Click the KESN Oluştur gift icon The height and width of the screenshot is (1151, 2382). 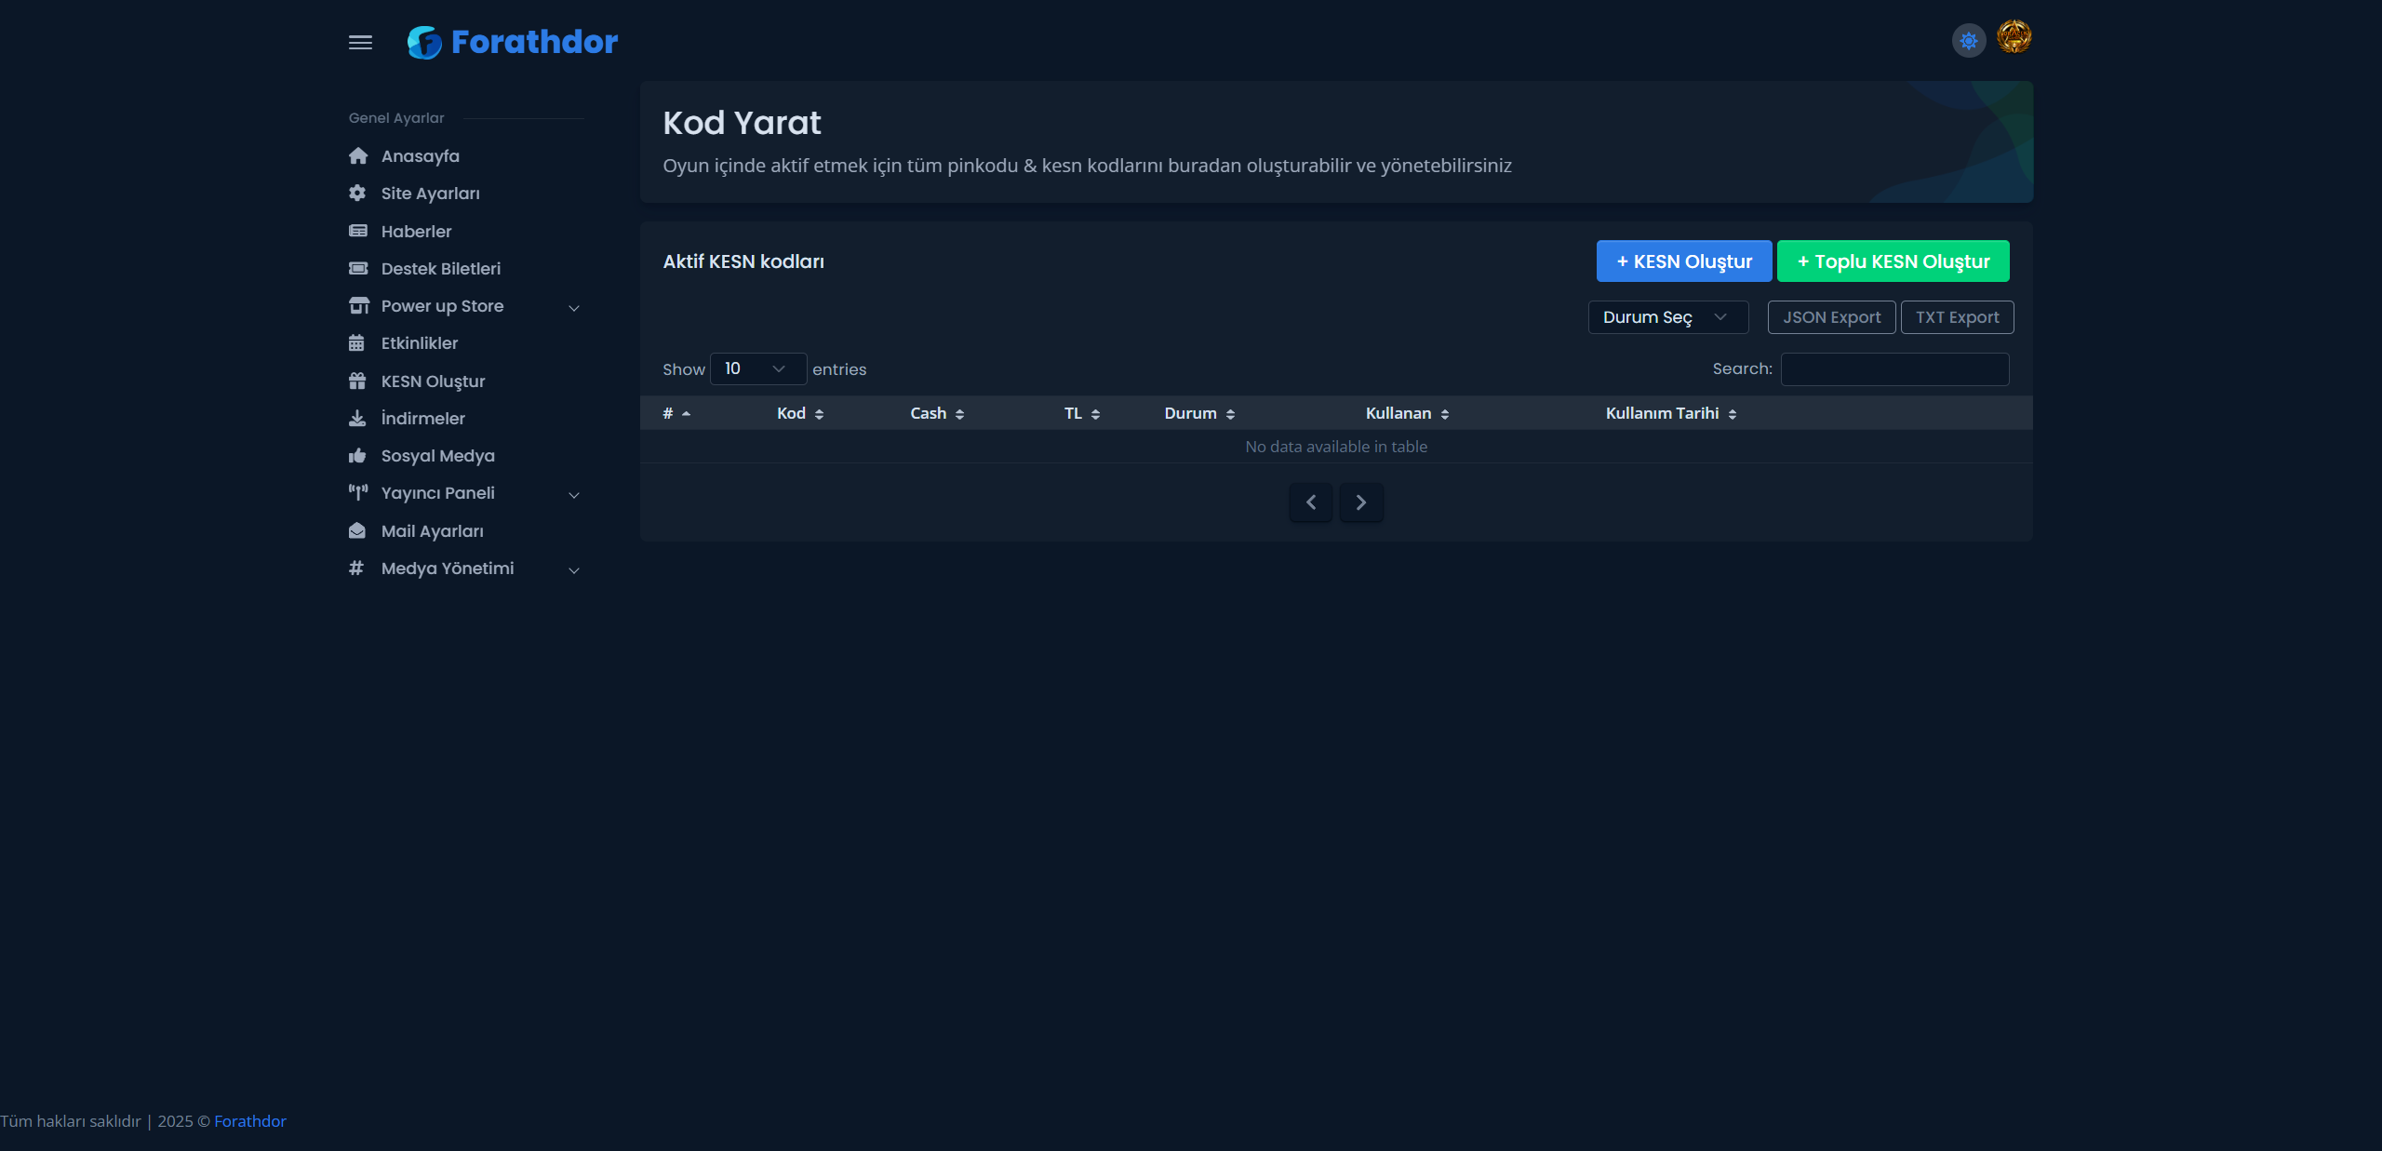tap(357, 381)
